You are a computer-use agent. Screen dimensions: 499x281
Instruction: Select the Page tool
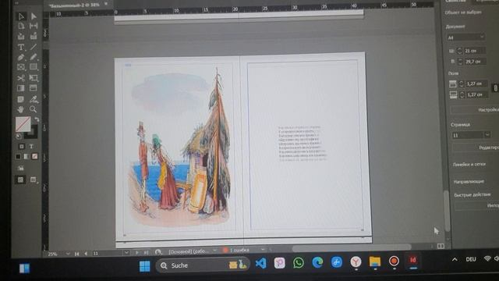[x=21, y=26]
